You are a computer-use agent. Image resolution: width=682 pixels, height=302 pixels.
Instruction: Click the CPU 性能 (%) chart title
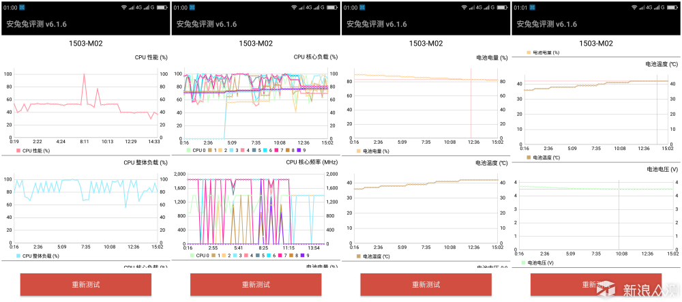pyautogui.click(x=151, y=57)
